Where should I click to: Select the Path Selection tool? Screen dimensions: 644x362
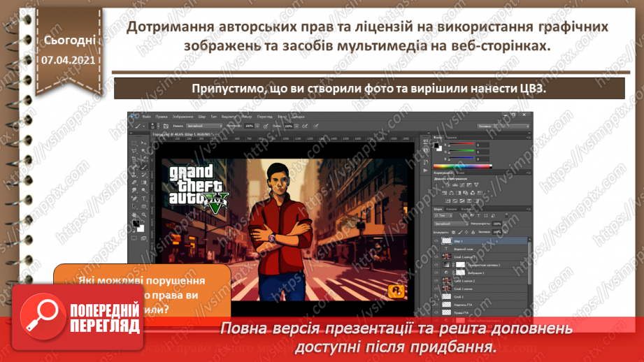tap(134, 206)
